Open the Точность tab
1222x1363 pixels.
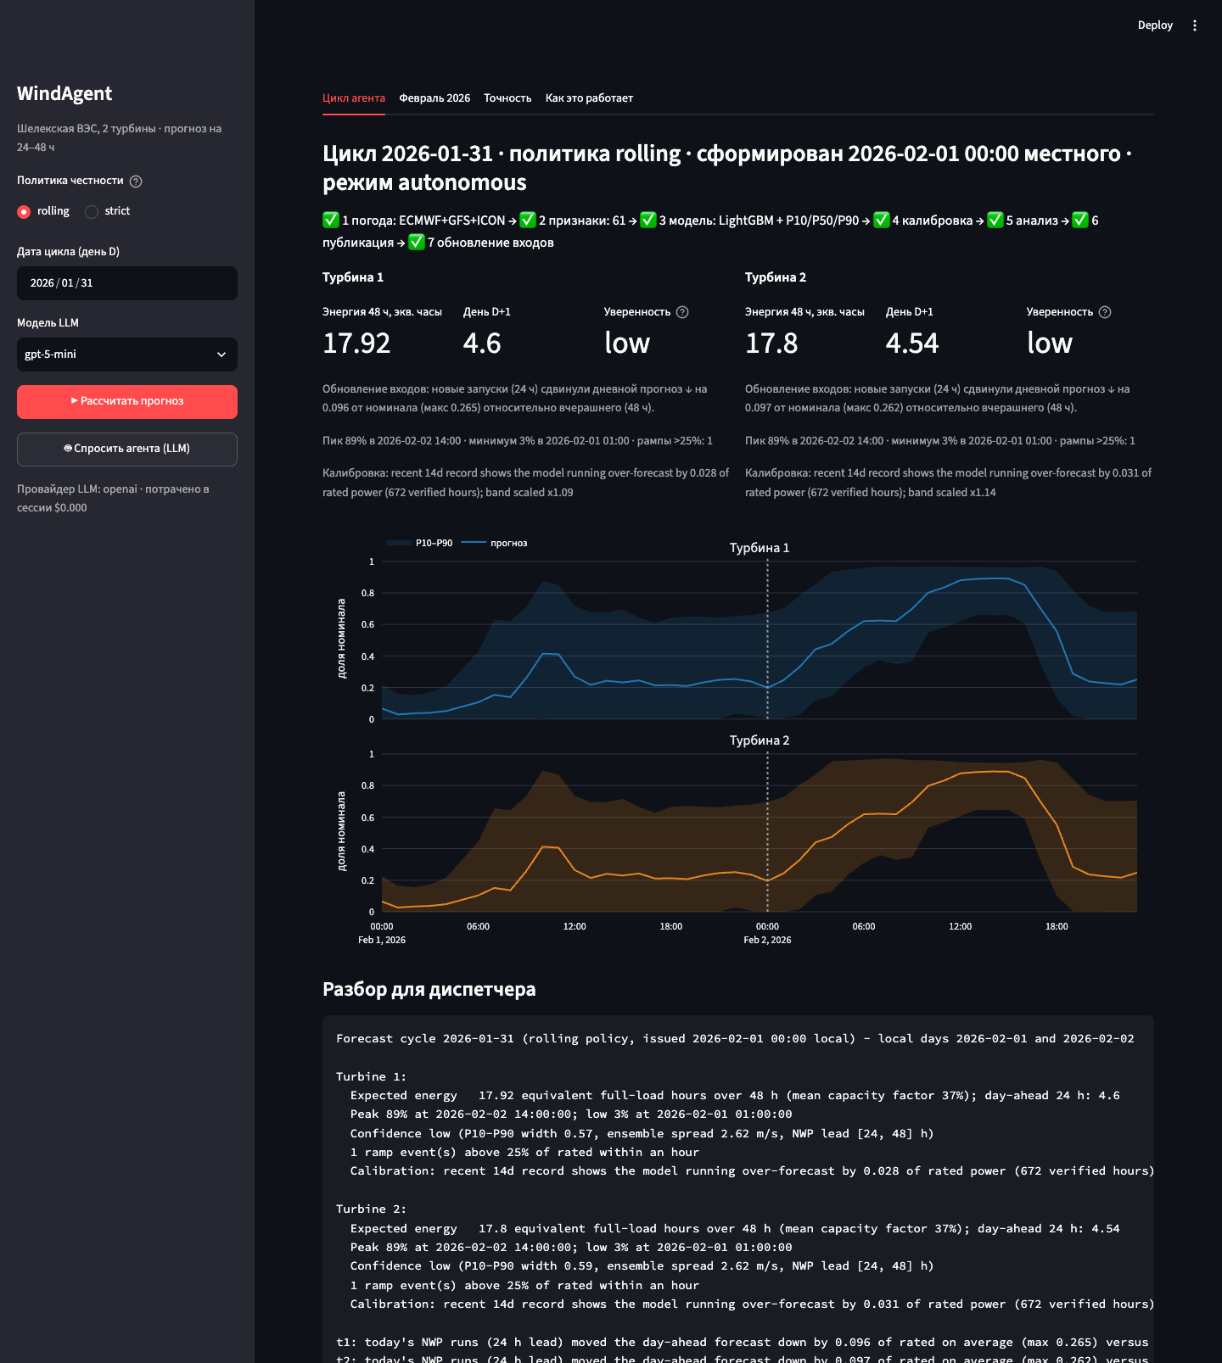click(507, 98)
